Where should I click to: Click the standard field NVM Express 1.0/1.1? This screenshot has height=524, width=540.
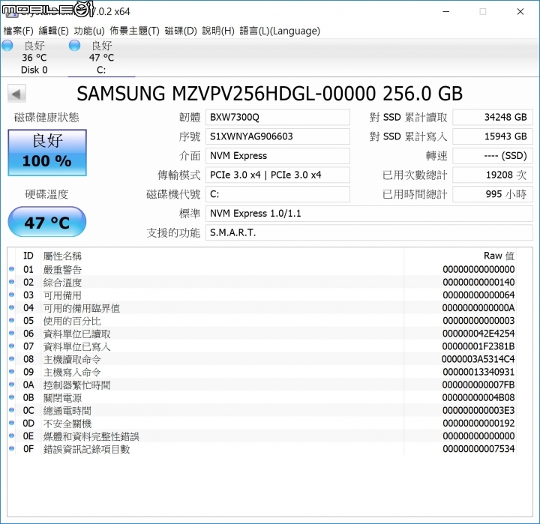[369, 214]
